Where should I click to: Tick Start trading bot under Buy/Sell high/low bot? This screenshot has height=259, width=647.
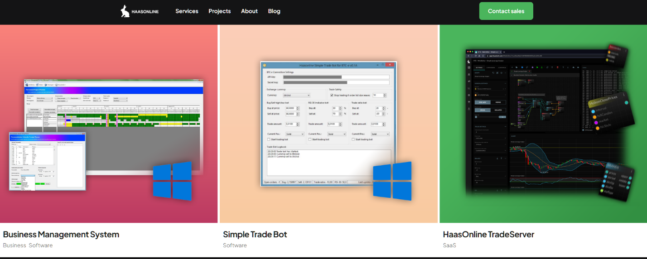269,139
